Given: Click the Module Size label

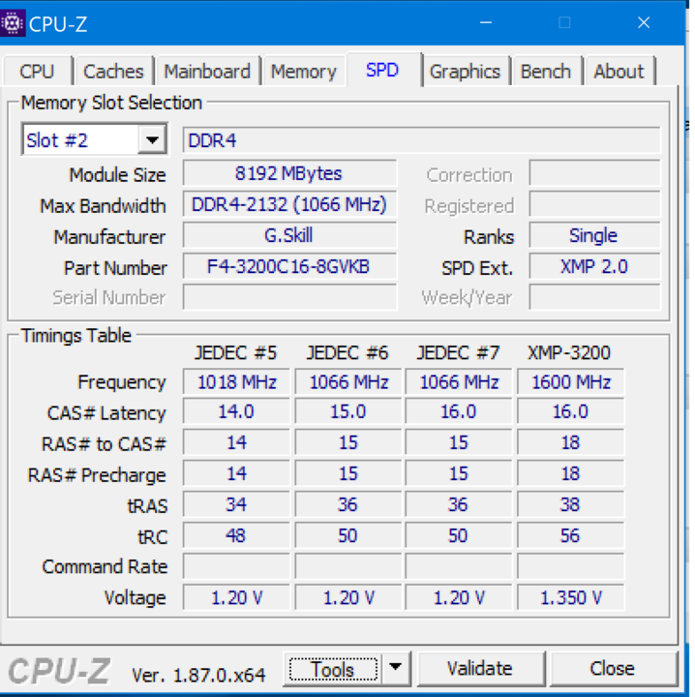Looking at the screenshot, I should coord(118,174).
